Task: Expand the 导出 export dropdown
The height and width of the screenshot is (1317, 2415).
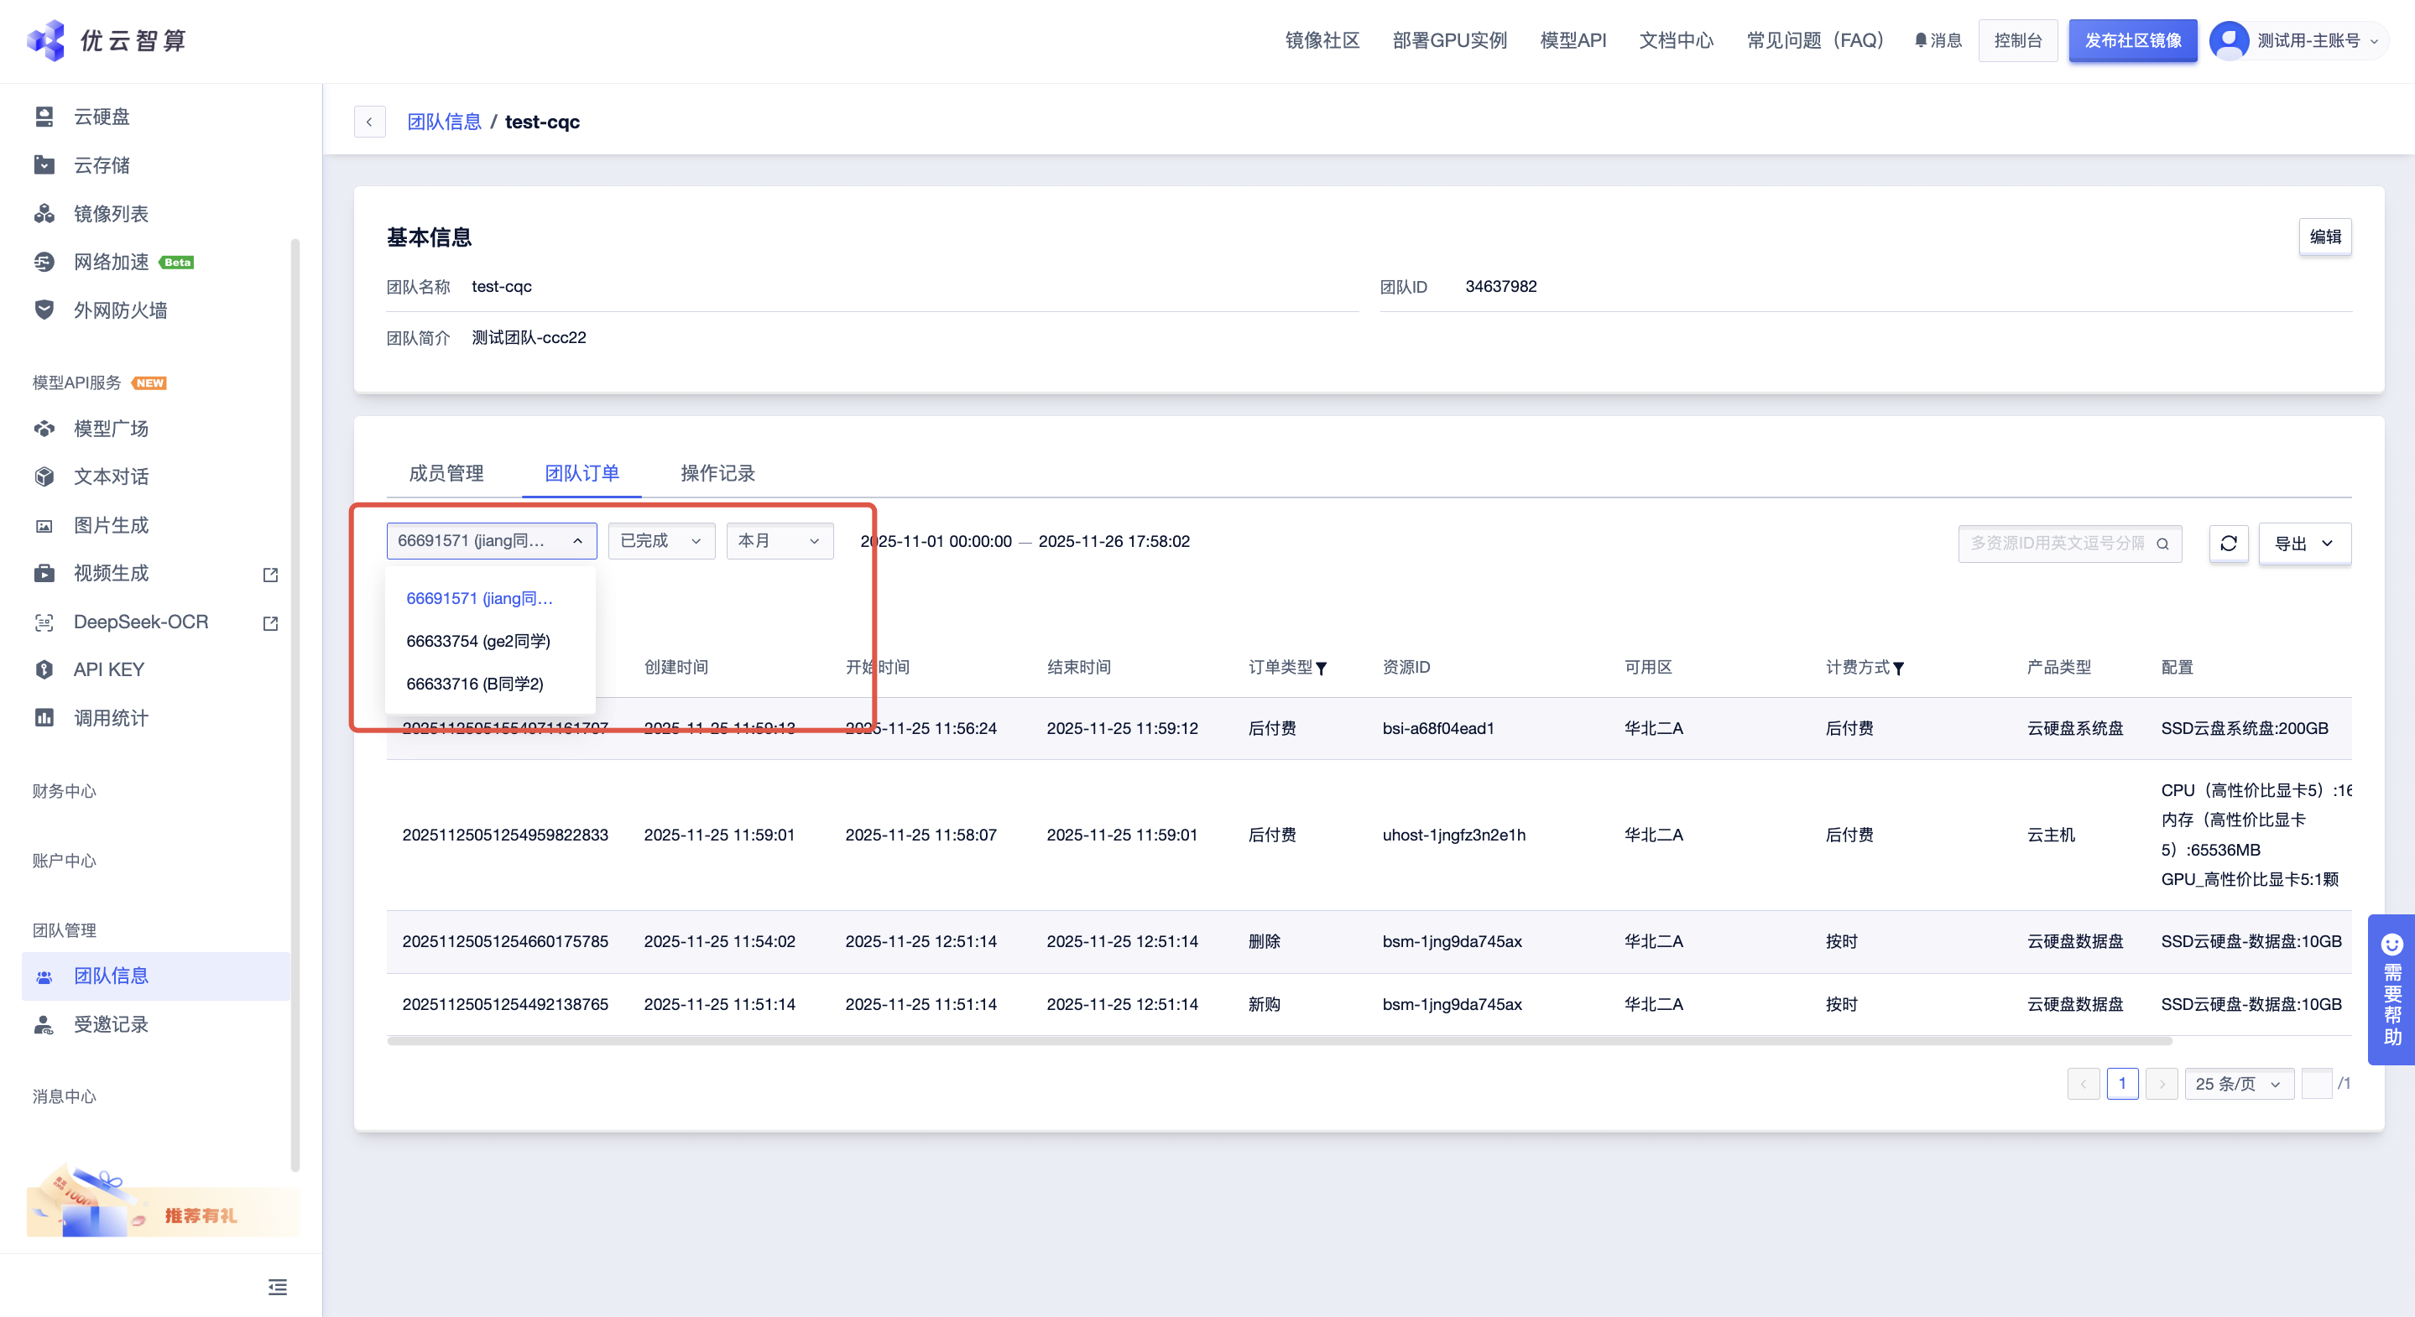Action: pyautogui.click(x=2303, y=544)
